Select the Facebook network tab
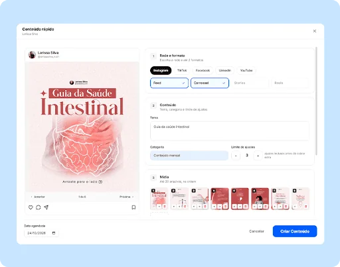 tap(203, 70)
